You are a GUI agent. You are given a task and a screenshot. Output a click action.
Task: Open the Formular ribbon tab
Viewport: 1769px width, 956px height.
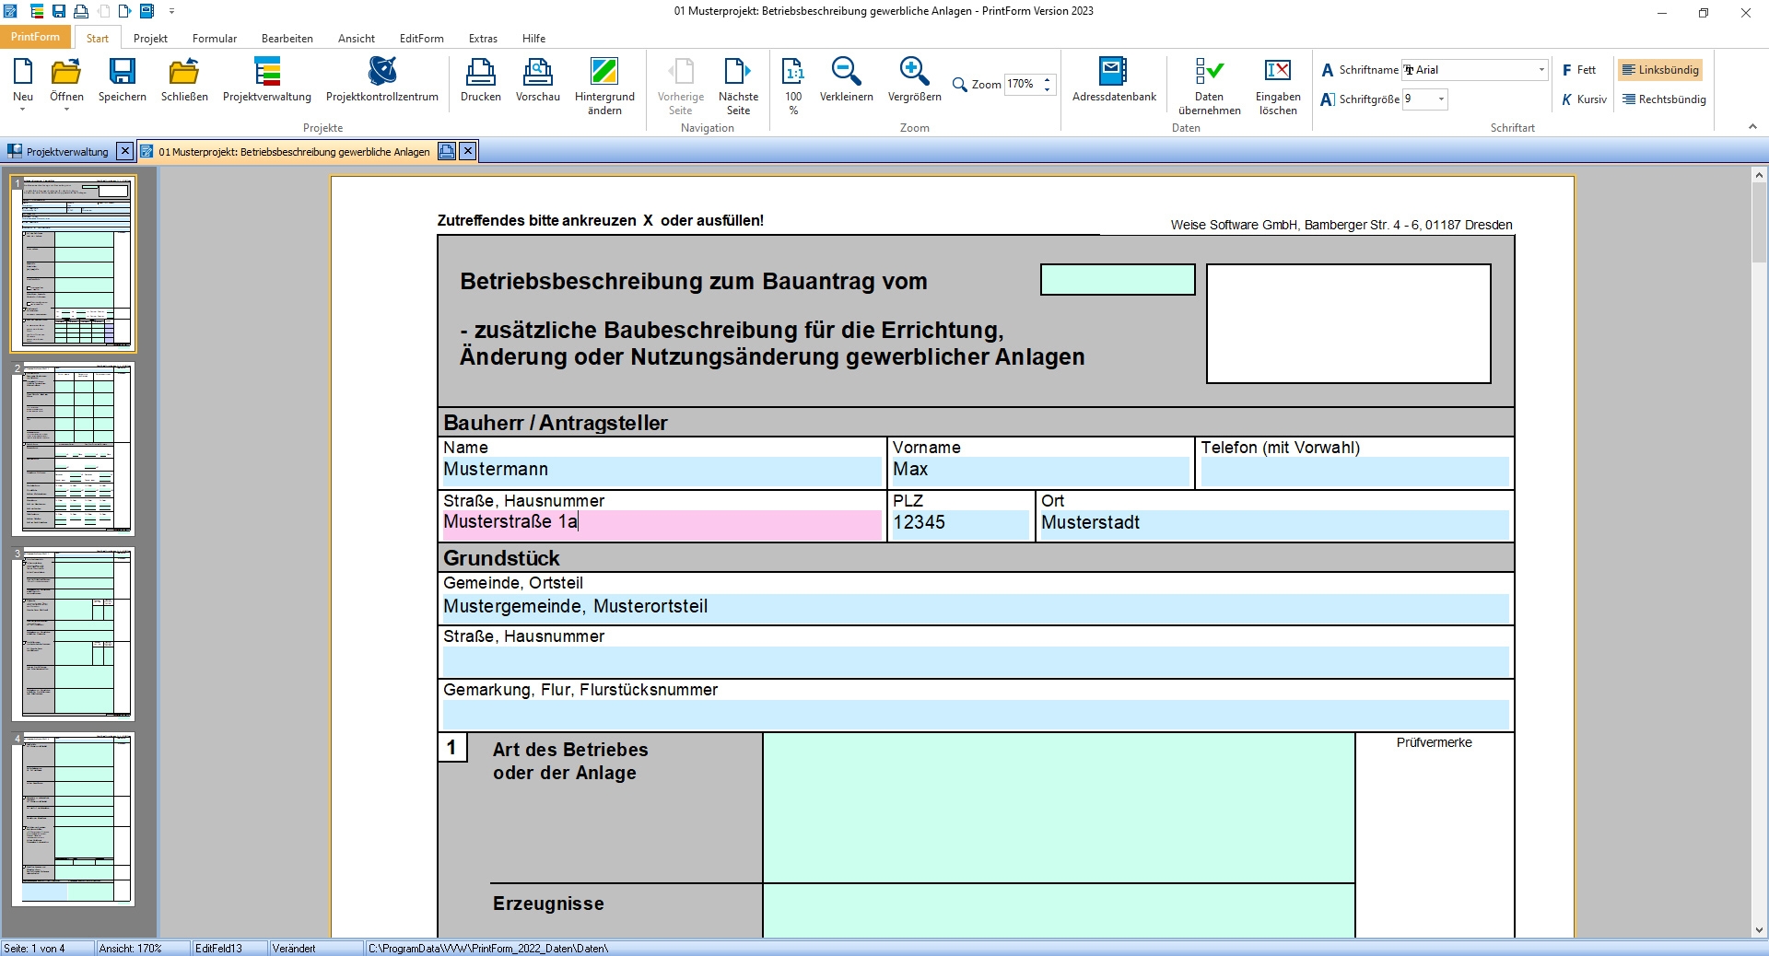(x=214, y=39)
